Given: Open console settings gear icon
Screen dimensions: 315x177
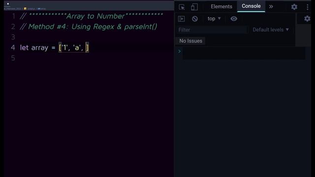Looking at the screenshot, I should tap(307, 19).
